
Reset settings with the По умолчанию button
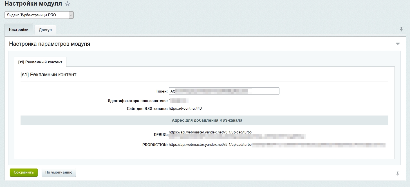click(x=59, y=172)
